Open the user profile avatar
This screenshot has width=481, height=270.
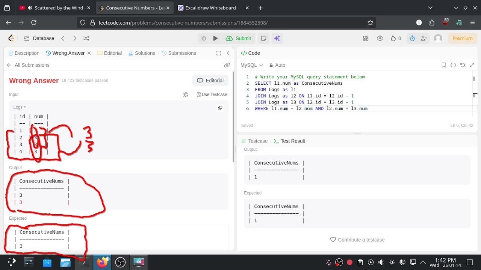click(x=438, y=38)
